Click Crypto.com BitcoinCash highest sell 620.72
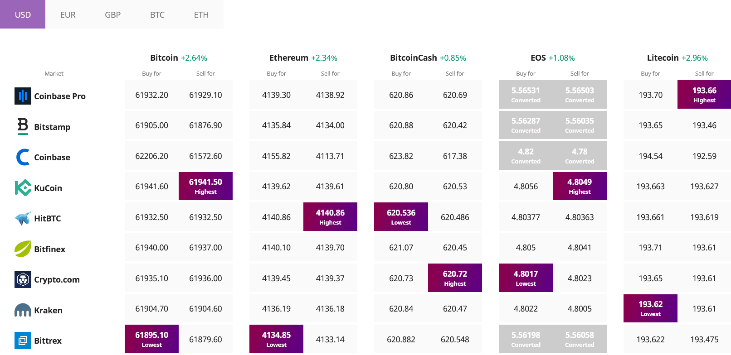This screenshot has width=731, height=355. point(455,278)
